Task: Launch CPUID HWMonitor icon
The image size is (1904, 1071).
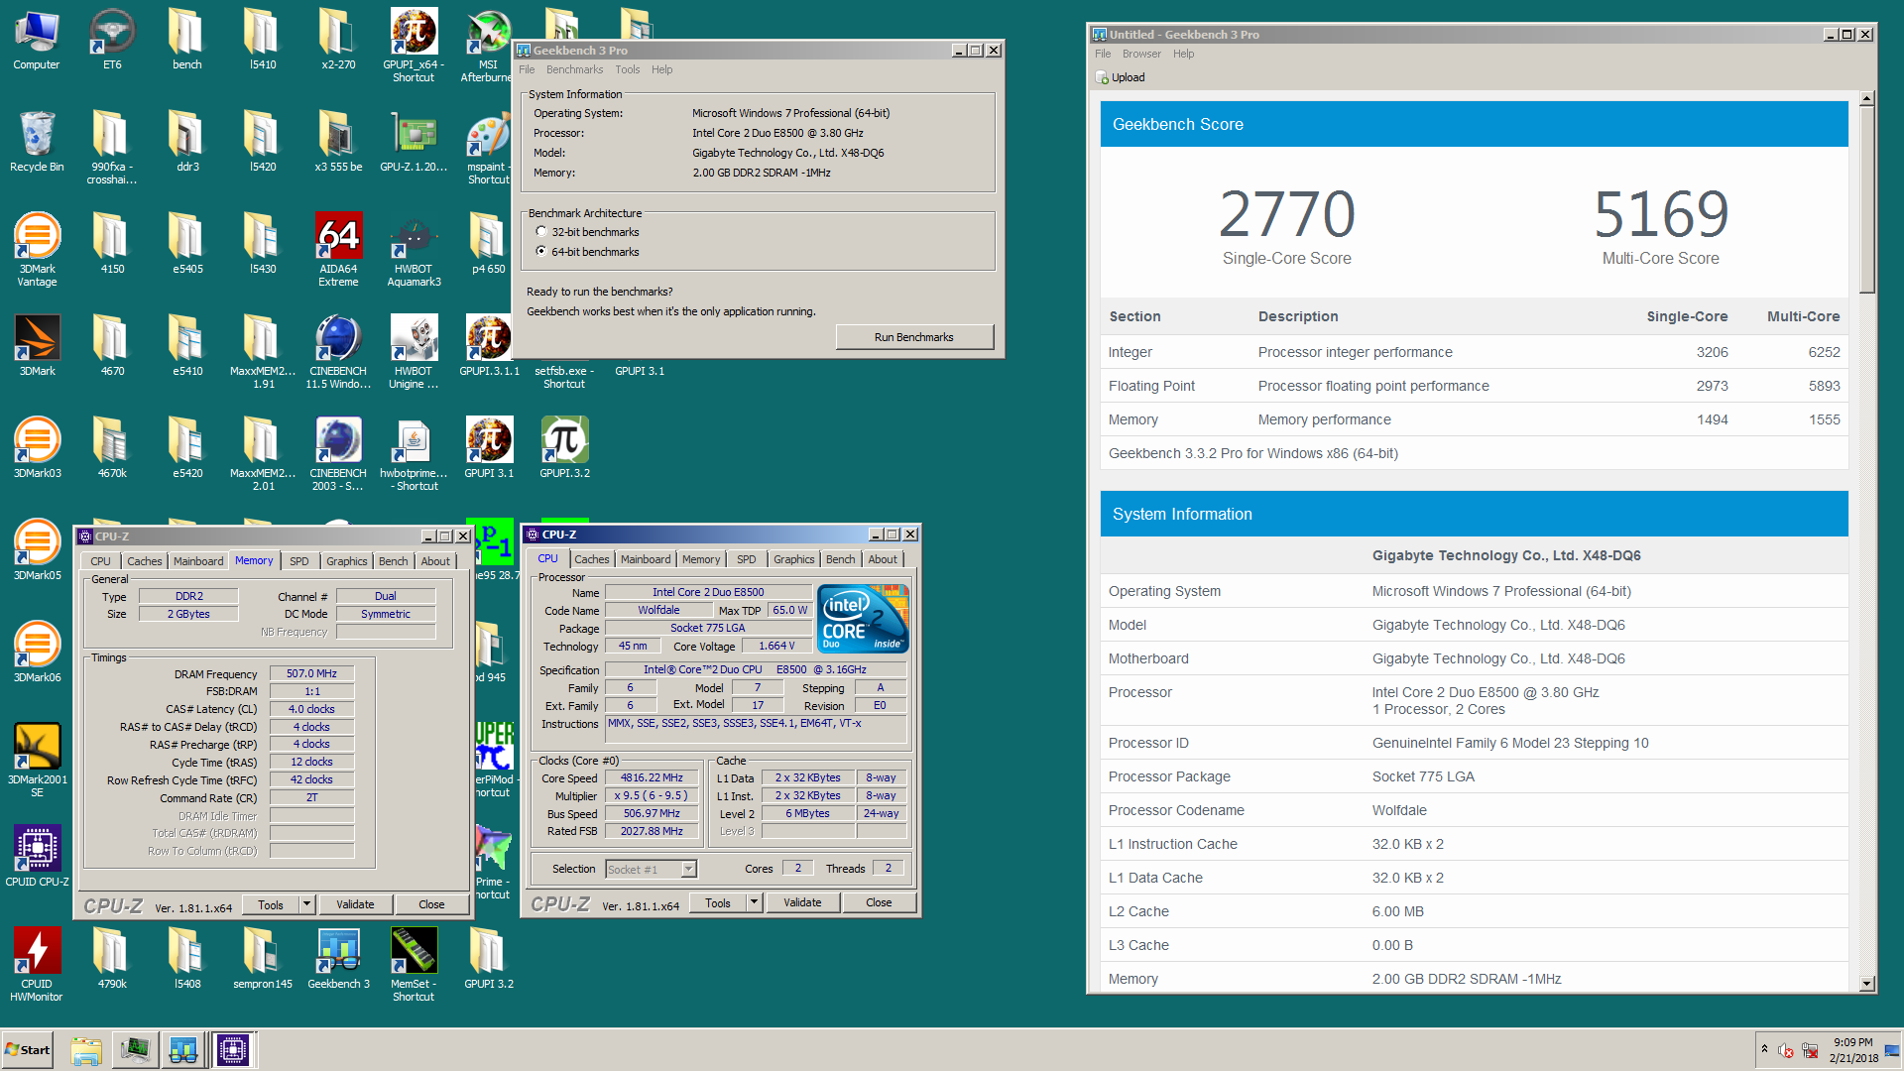Action: point(37,965)
